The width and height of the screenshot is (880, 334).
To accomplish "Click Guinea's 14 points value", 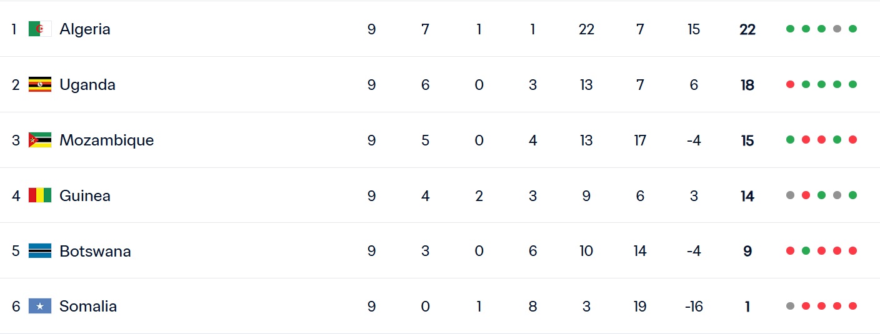I will point(747,196).
